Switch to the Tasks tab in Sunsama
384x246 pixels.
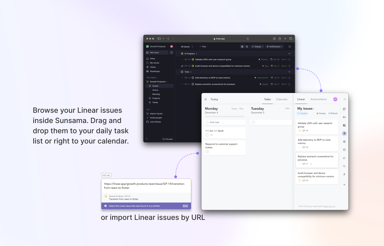(268, 99)
